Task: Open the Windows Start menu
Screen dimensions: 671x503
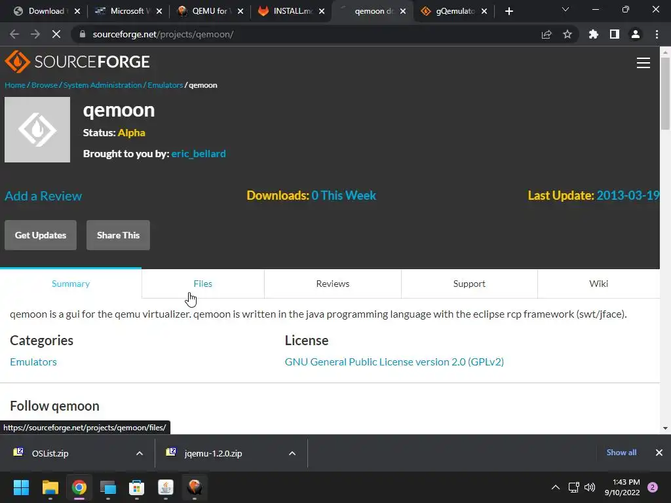Action: click(21, 487)
